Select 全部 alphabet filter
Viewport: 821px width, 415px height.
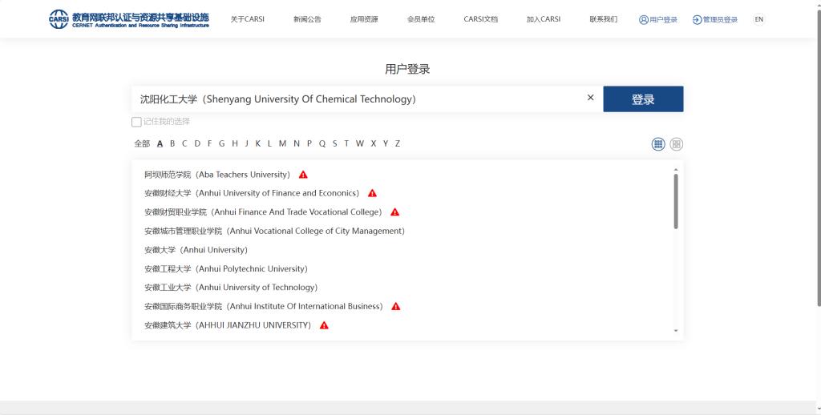tap(142, 143)
